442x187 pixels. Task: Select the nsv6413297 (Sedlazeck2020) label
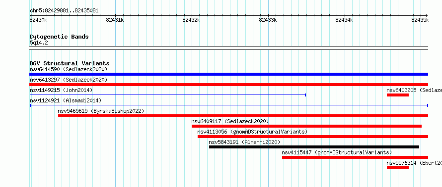pyautogui.click(x=69, y=80)
